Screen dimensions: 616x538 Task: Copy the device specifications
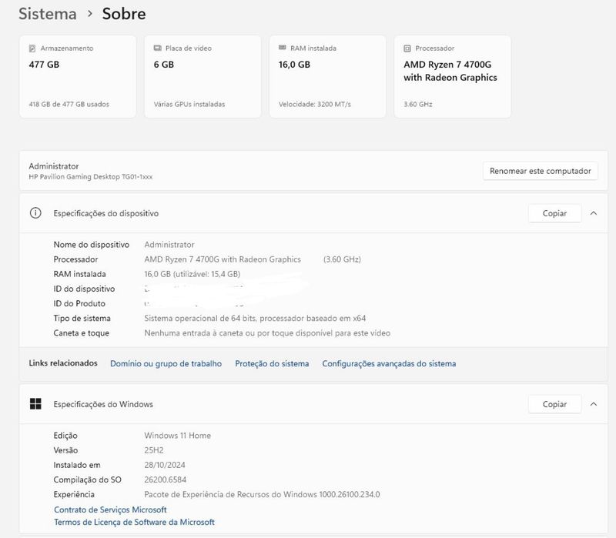[554, 213]
